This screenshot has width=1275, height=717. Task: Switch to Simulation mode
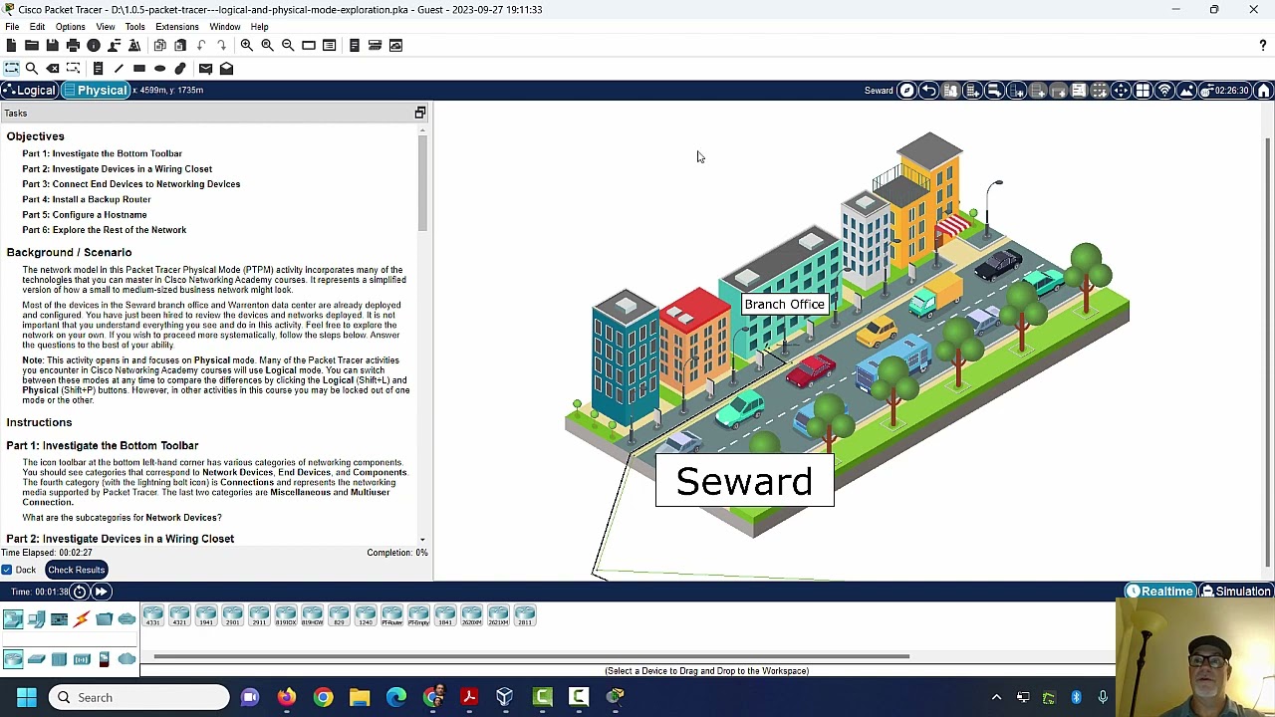click(1236, 592)
